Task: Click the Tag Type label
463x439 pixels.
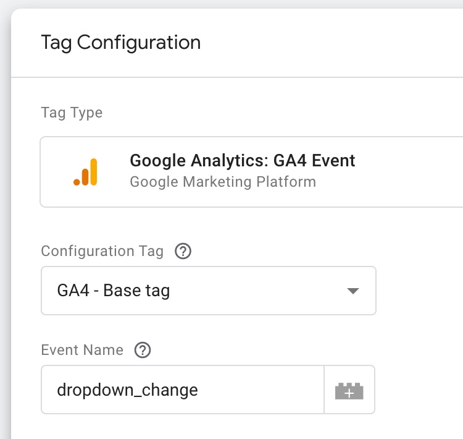Action: (72, 113)
